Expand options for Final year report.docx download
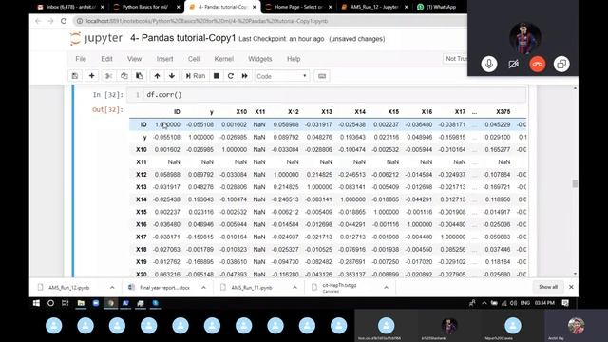The width and height of the screenshot is (608, 342). (x=203, y=287)
